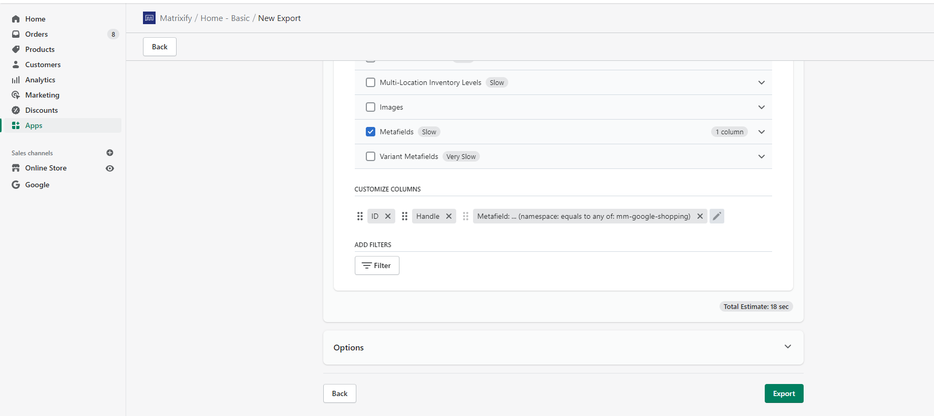This screenshot has height=416, width=934.
Task: Open Products in the sidebar
Action: [40, 49]
